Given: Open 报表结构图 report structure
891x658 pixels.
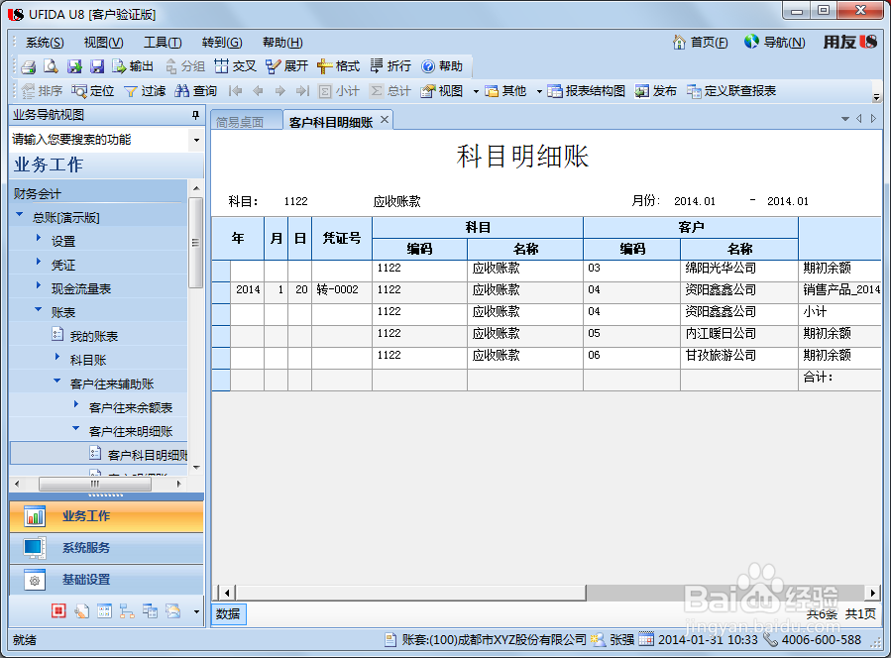Looking at the screenshot, I should point(587,91).
